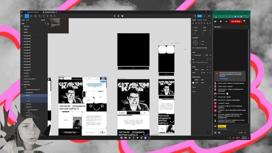Image resolution: width=272 pixels, height=153 pixels.
Task: Switch to the Design tab
Action: [x=194, y=20]
